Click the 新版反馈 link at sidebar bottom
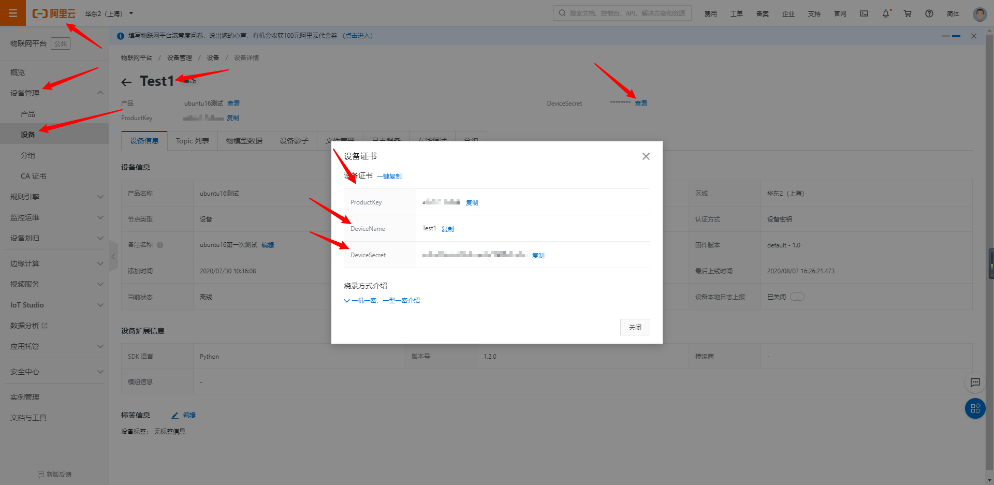Screen dimensions: 994x485 54,474
